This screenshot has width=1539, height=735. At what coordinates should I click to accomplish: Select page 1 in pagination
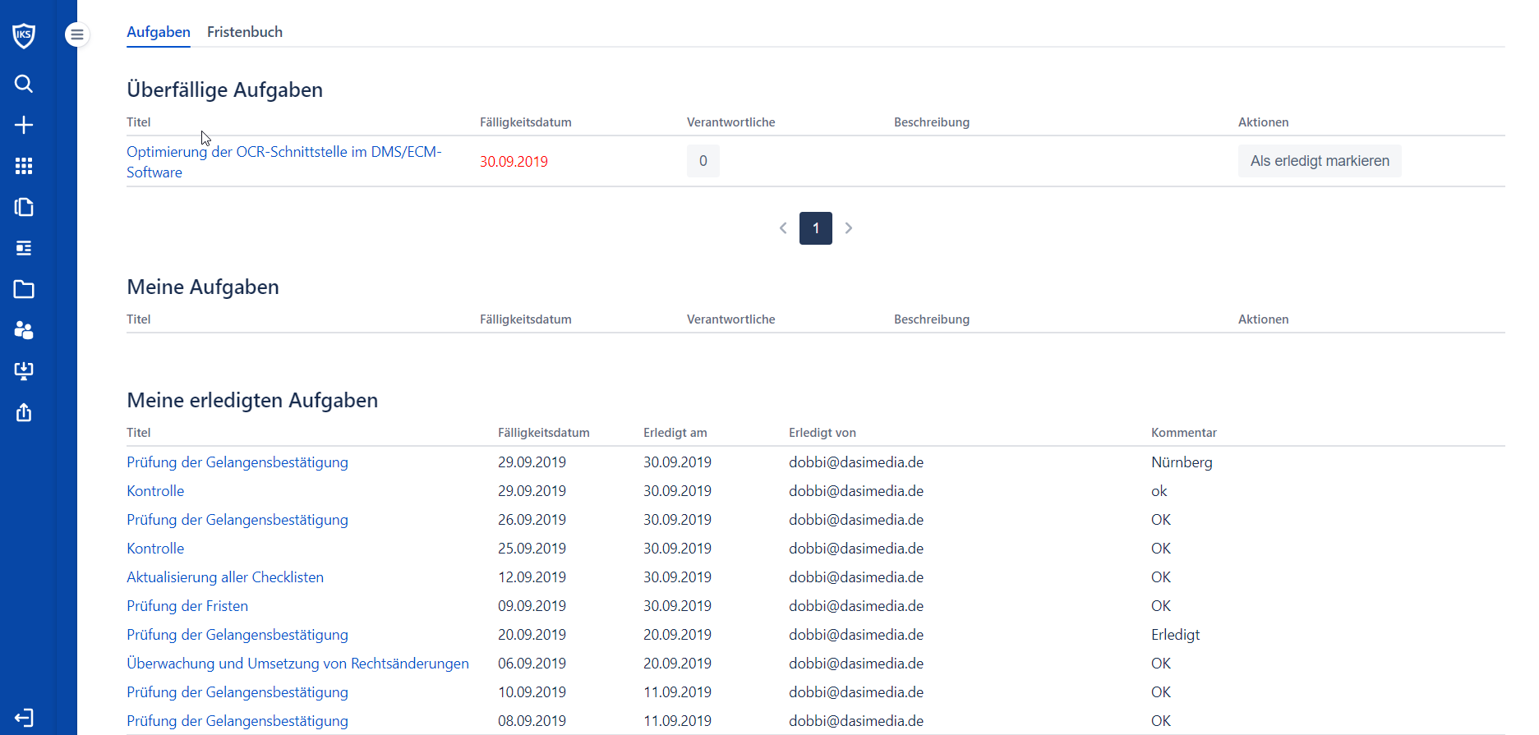pyautogui.click(x=816, y=228)
